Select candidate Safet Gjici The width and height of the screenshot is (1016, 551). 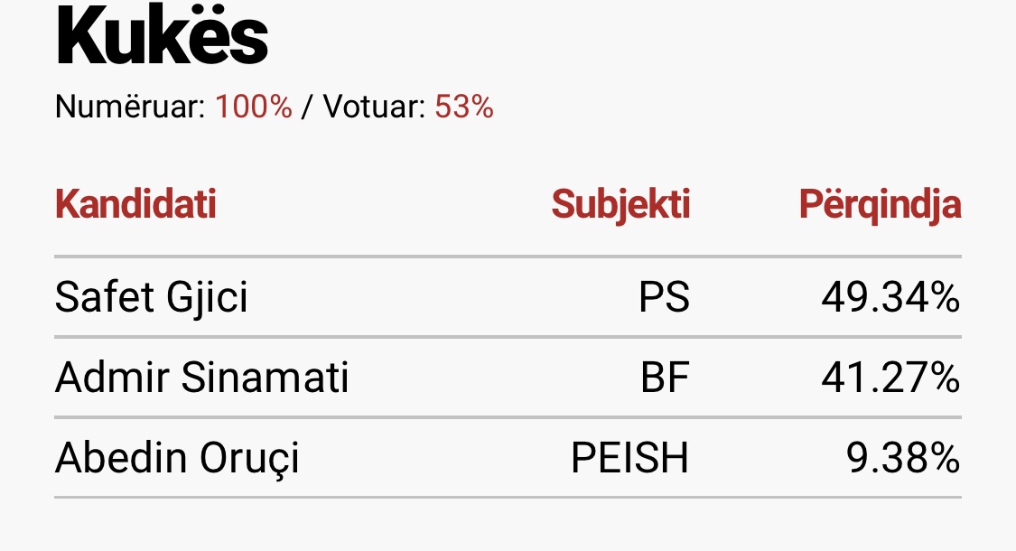[x=151, y=297]
